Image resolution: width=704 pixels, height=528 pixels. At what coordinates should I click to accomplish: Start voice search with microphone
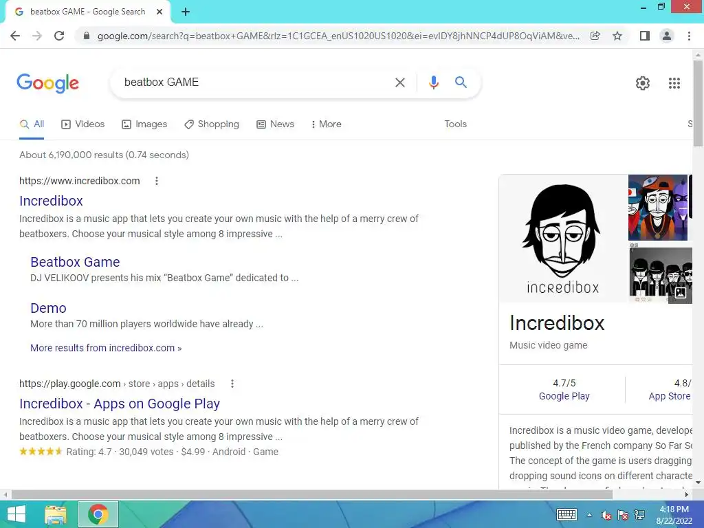433,82
